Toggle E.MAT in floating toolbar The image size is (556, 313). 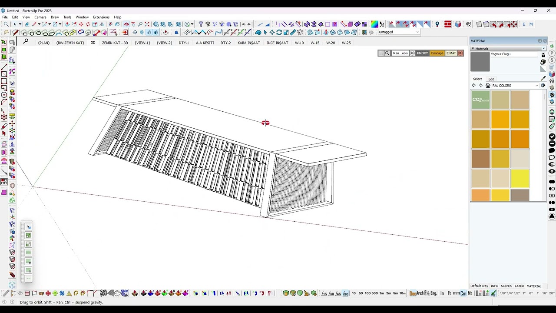tap(451, 53)
